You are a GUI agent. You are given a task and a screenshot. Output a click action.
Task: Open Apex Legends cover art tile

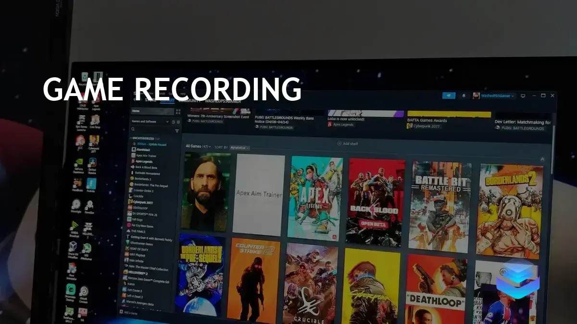click(315, 198)
